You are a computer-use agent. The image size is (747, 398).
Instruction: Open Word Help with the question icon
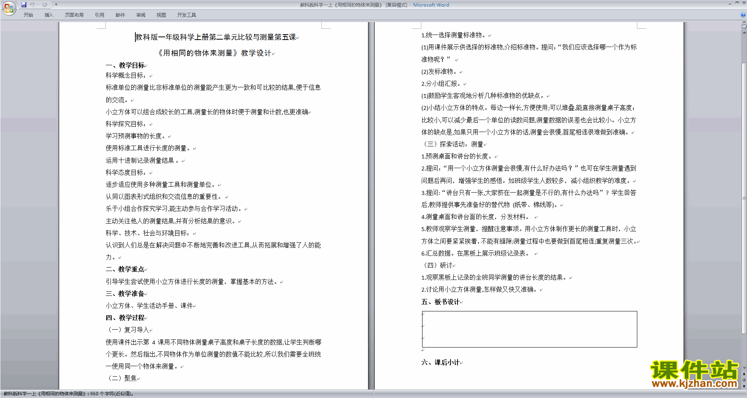click(x=743, y=15)
